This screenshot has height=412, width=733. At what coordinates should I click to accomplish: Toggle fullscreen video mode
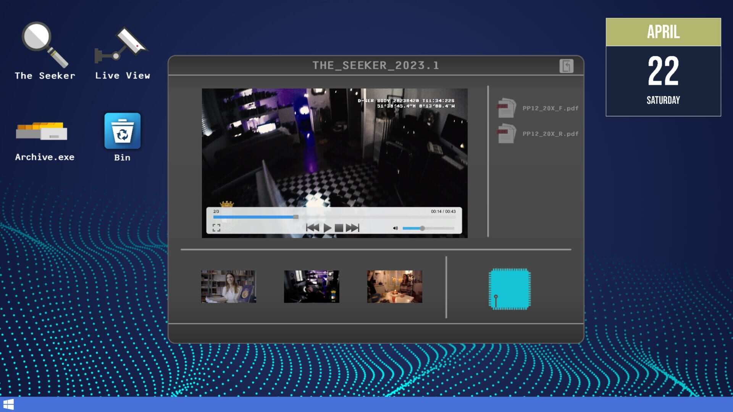(x=216, y=228)
